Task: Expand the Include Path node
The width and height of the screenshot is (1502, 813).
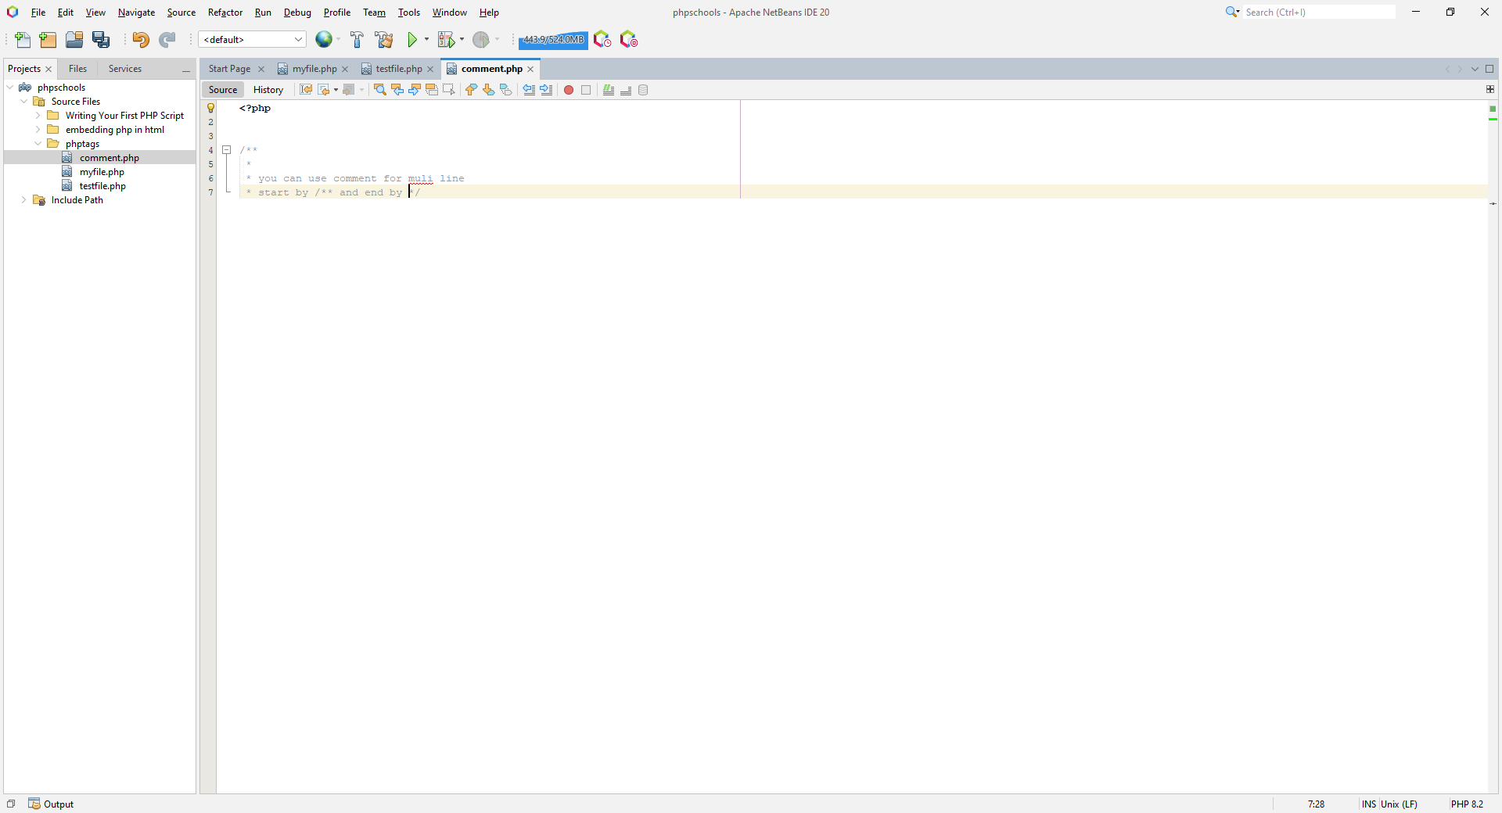Action: (23, 200)
